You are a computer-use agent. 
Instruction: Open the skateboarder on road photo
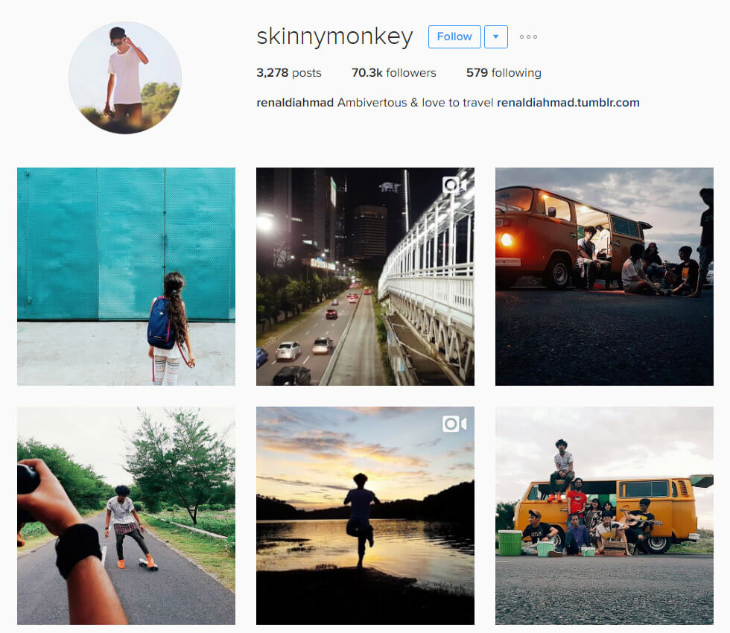tap(126, 515)
